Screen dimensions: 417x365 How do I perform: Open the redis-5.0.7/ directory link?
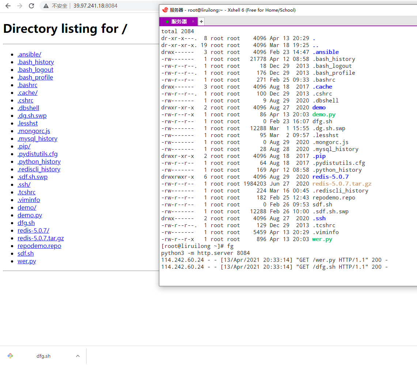click(x=33, y=230)
